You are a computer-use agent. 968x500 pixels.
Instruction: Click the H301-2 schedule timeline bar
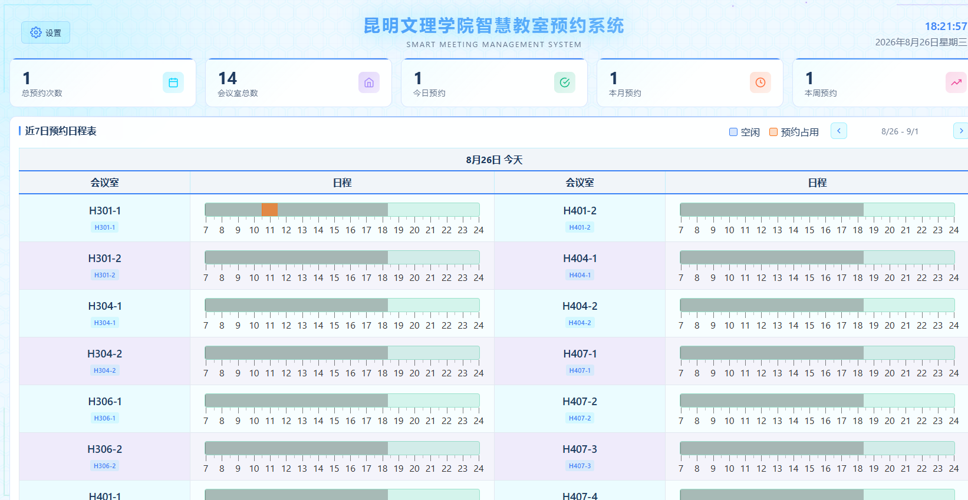click(x=342, y=257)
